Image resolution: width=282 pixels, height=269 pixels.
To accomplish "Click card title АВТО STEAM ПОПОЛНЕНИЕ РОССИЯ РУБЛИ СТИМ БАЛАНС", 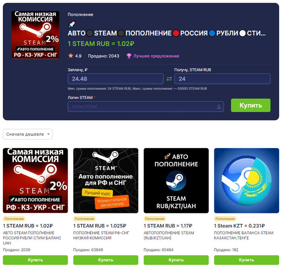I will tap(32, 238).
